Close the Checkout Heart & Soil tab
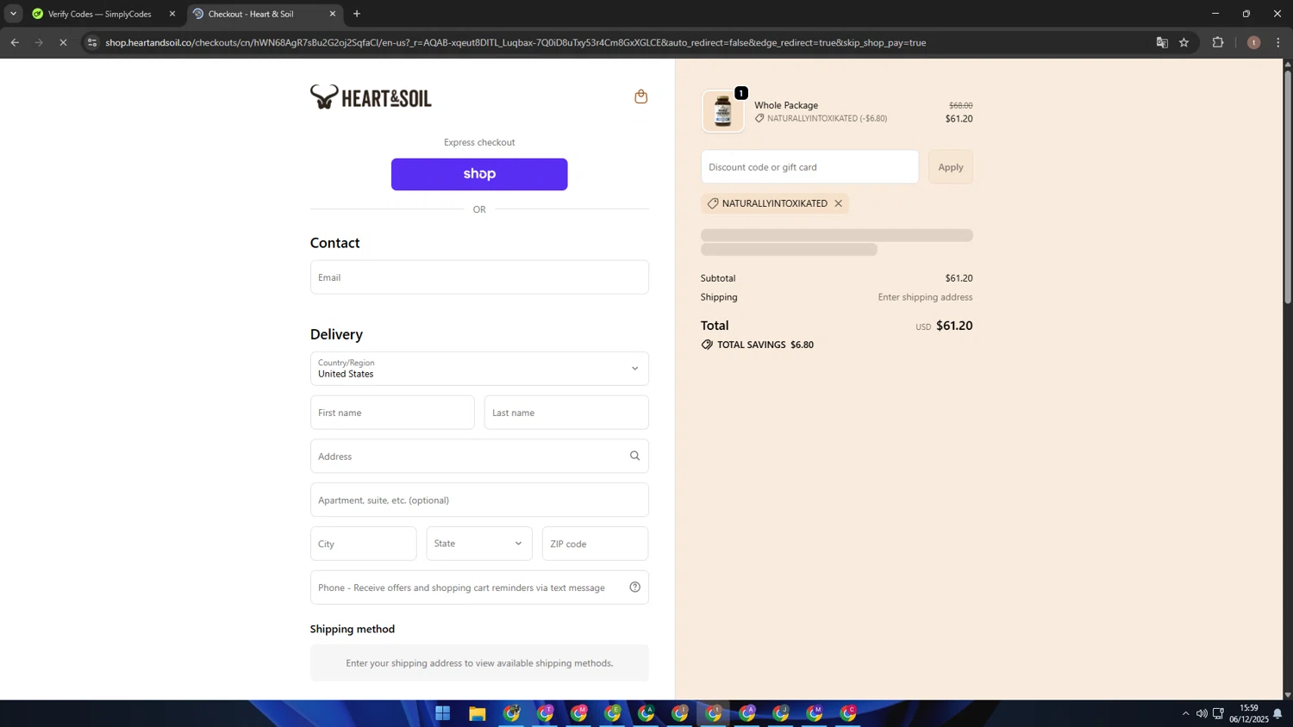Viewport: 1293px width, 727px height. 333,14
